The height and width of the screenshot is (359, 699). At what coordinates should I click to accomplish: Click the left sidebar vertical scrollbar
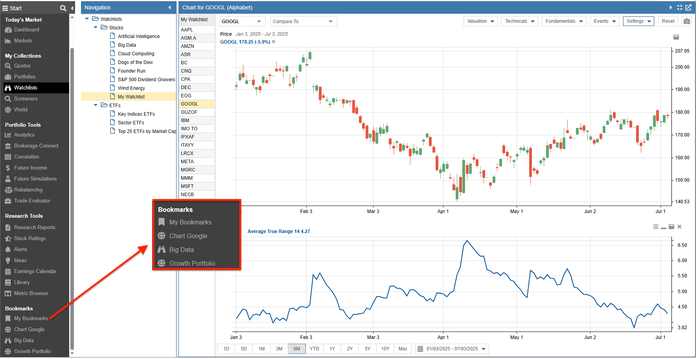click(x=72, y=196)
